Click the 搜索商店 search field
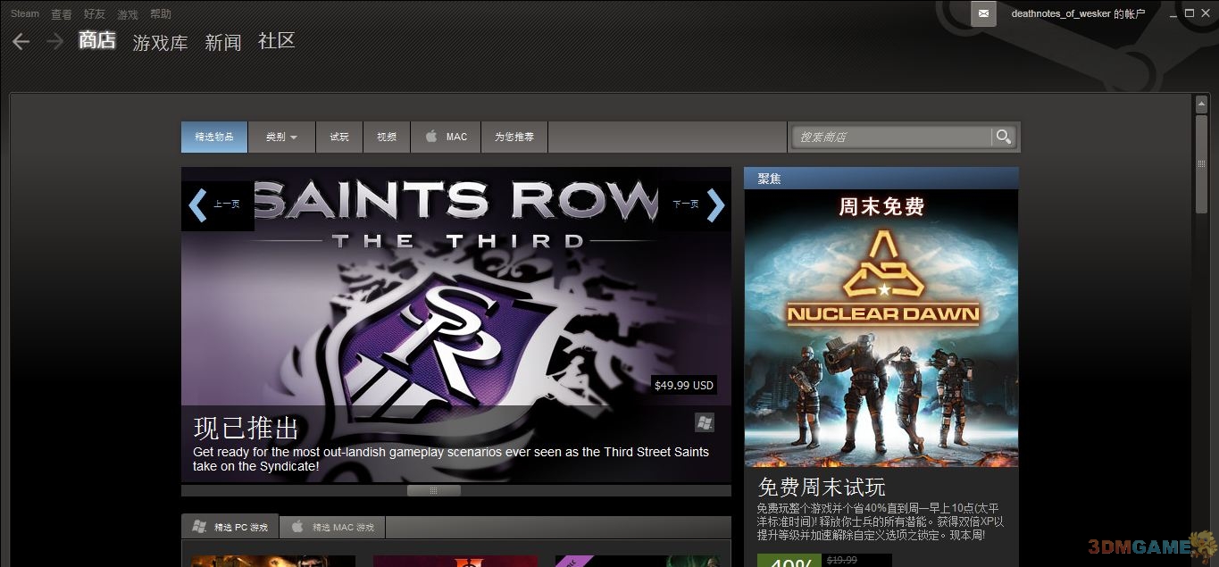The image size is (1219, 567). click(x=892, y=137)
